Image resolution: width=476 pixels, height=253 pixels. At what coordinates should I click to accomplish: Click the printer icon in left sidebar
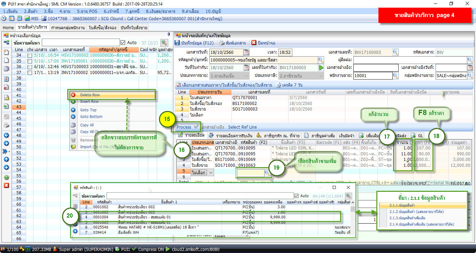pyautogui.click(x=6, y=125)
